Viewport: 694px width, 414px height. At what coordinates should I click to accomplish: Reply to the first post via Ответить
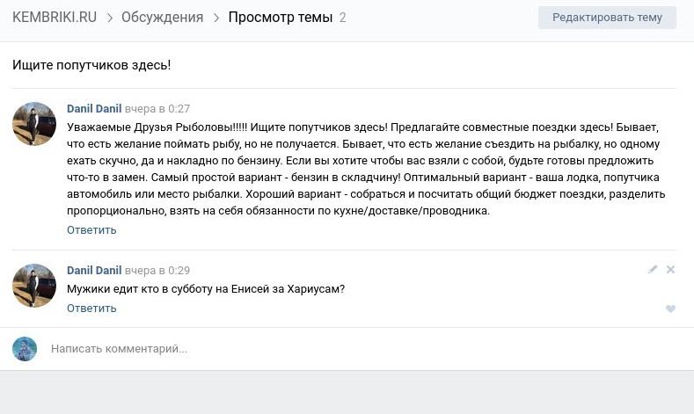(x=91, y=230)
